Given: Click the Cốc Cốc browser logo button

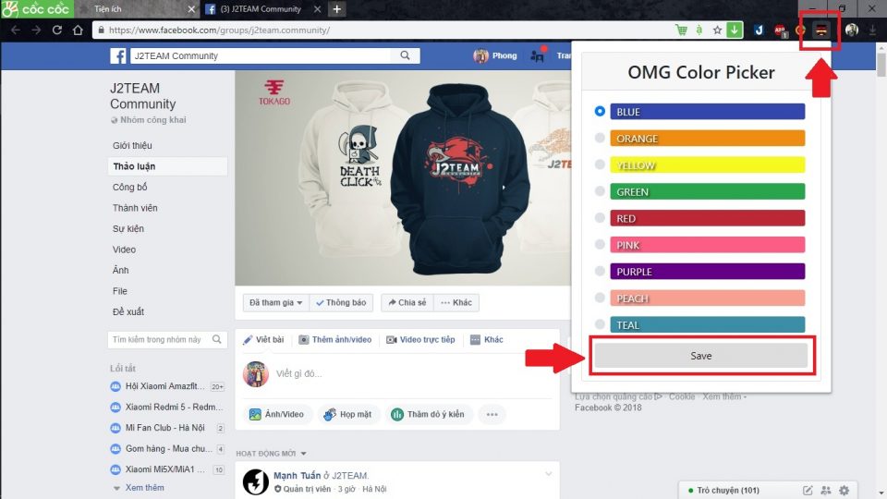Looking at the screenshot, I should [x=37, y=9].
